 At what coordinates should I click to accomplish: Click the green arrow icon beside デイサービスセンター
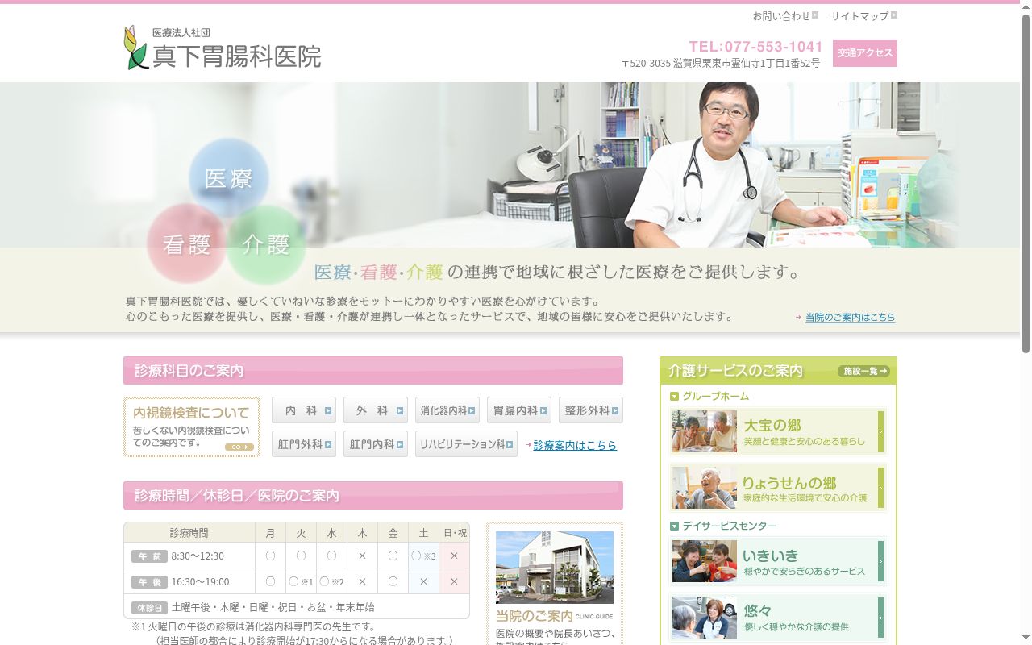point(675,526)
